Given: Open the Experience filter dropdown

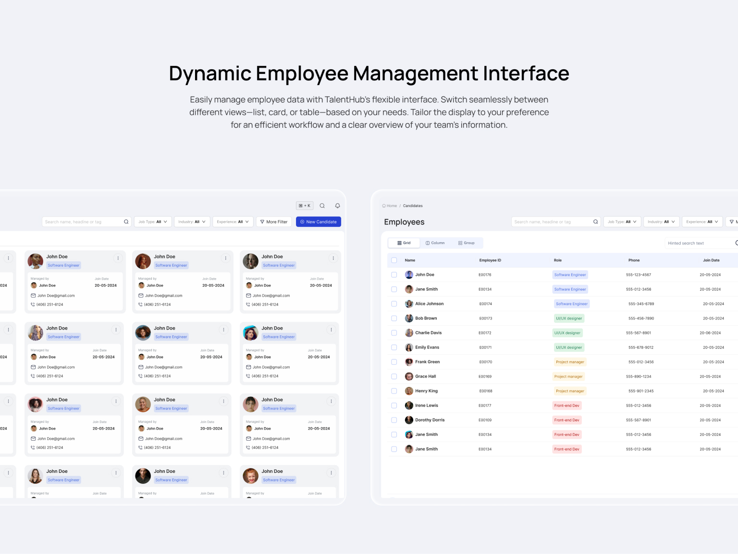Looking at the screenshot, I should [x=233, y=222].
